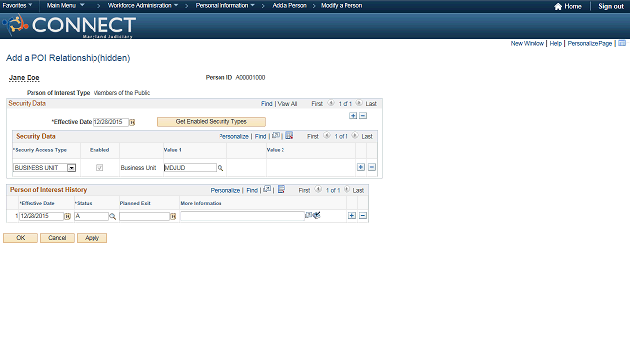630x354 pixels.
Task: Show next Person of Interest History row
Action: click(x=346, y=190)
